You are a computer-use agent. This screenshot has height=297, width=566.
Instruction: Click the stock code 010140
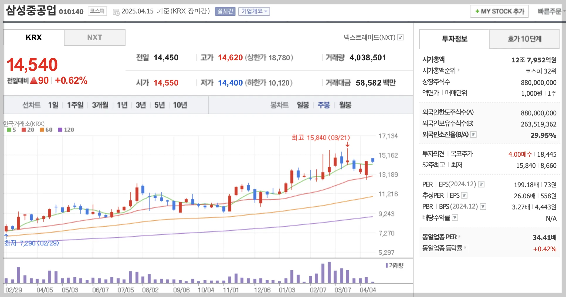click(71, 12)
